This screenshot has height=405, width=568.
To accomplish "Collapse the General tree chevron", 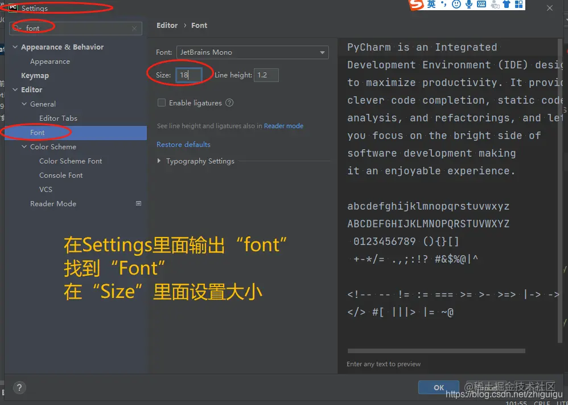I will click(x=24, y=104).
